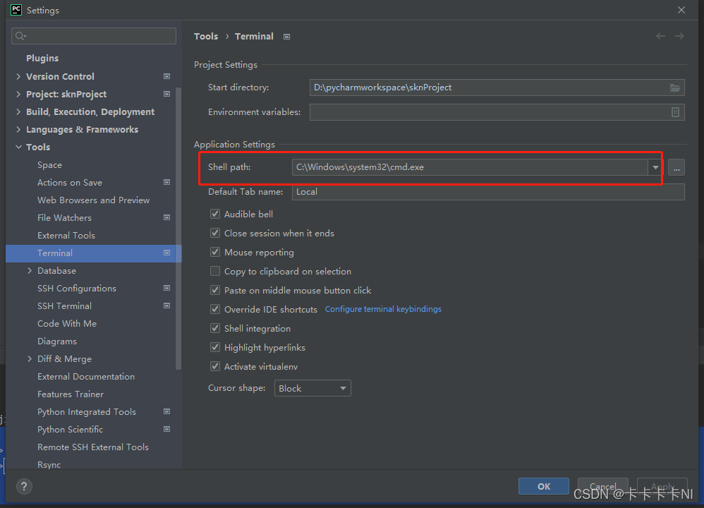Click the OK button

(x=543, y=485)
